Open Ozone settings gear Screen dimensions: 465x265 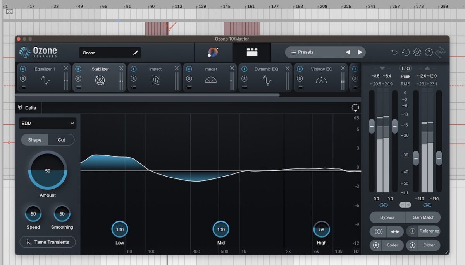tap(417, 52)
